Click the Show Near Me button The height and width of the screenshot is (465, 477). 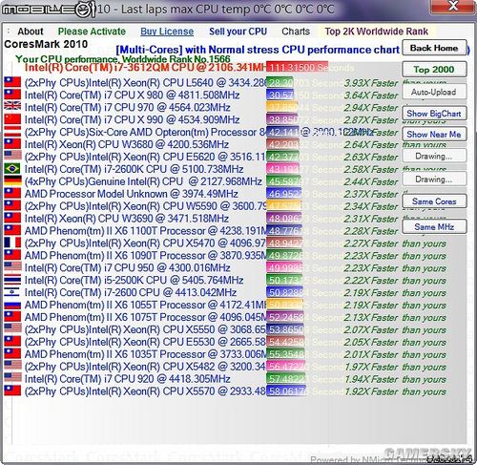(x=434, y=134)
